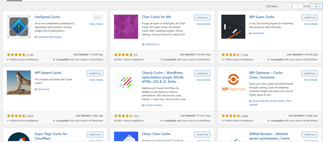
Task: Click 'Last Updated: 1 month ago' text
Action: click(x=88, y=55)
